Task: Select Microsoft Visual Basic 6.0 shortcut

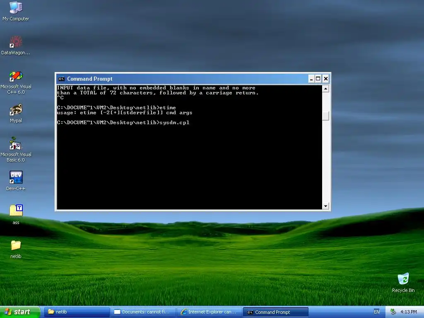Action: coord(16,149)
